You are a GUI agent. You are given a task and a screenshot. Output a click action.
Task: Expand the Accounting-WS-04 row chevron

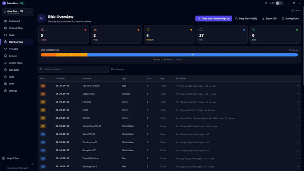click(298, 126)
